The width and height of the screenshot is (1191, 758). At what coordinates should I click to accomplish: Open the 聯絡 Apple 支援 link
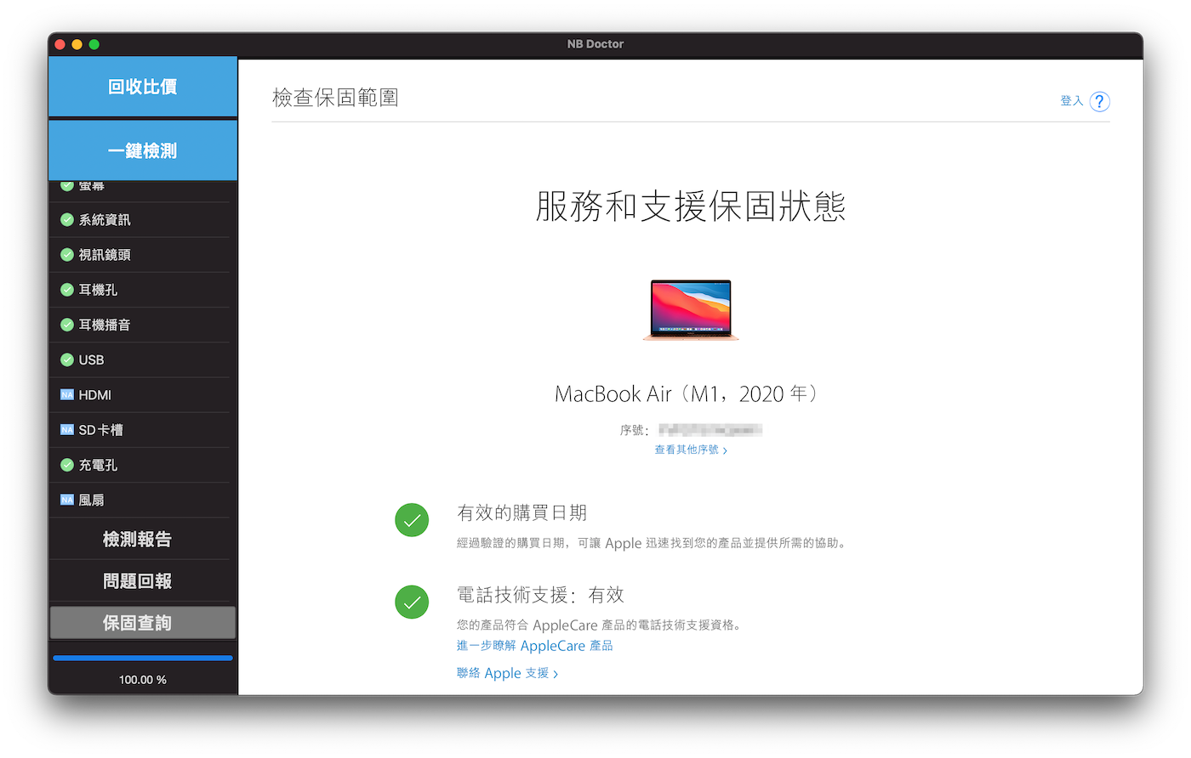click(503, 673)
